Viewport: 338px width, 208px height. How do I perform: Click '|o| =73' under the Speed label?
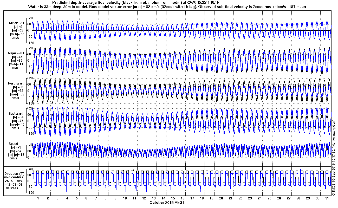point(16,147)
